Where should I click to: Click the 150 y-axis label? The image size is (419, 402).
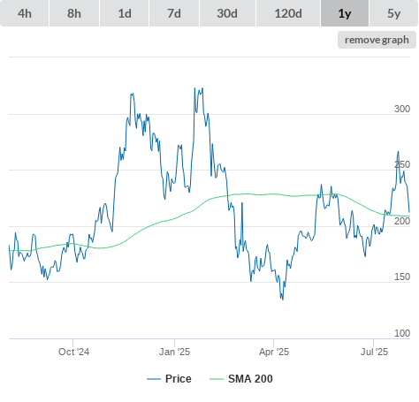[x=402, y=277]
